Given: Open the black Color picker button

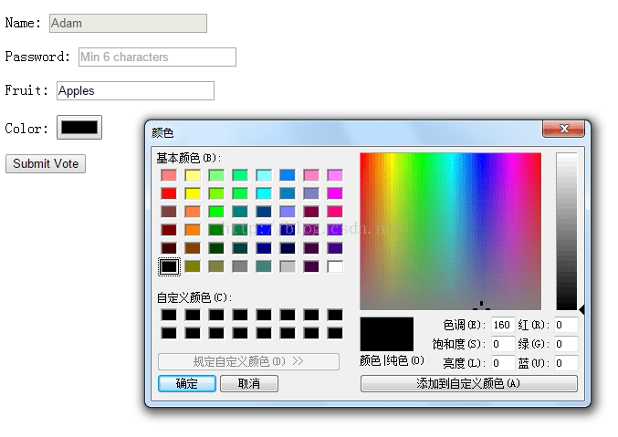Looking at the screenshot, I should click(x=79, y=128).
